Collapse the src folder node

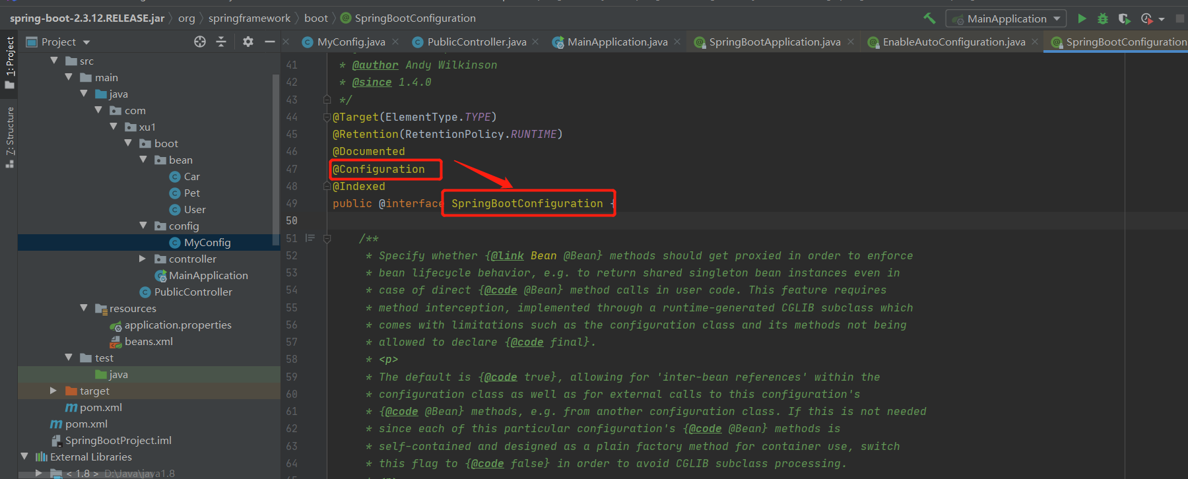(x=54, y=61)
